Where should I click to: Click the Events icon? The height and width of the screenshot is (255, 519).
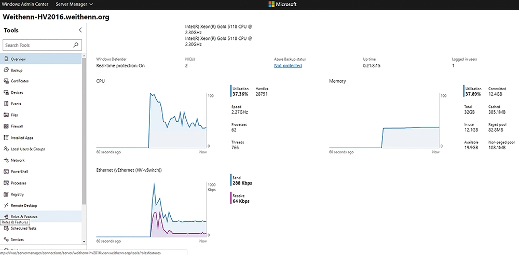tap(6, 104)
